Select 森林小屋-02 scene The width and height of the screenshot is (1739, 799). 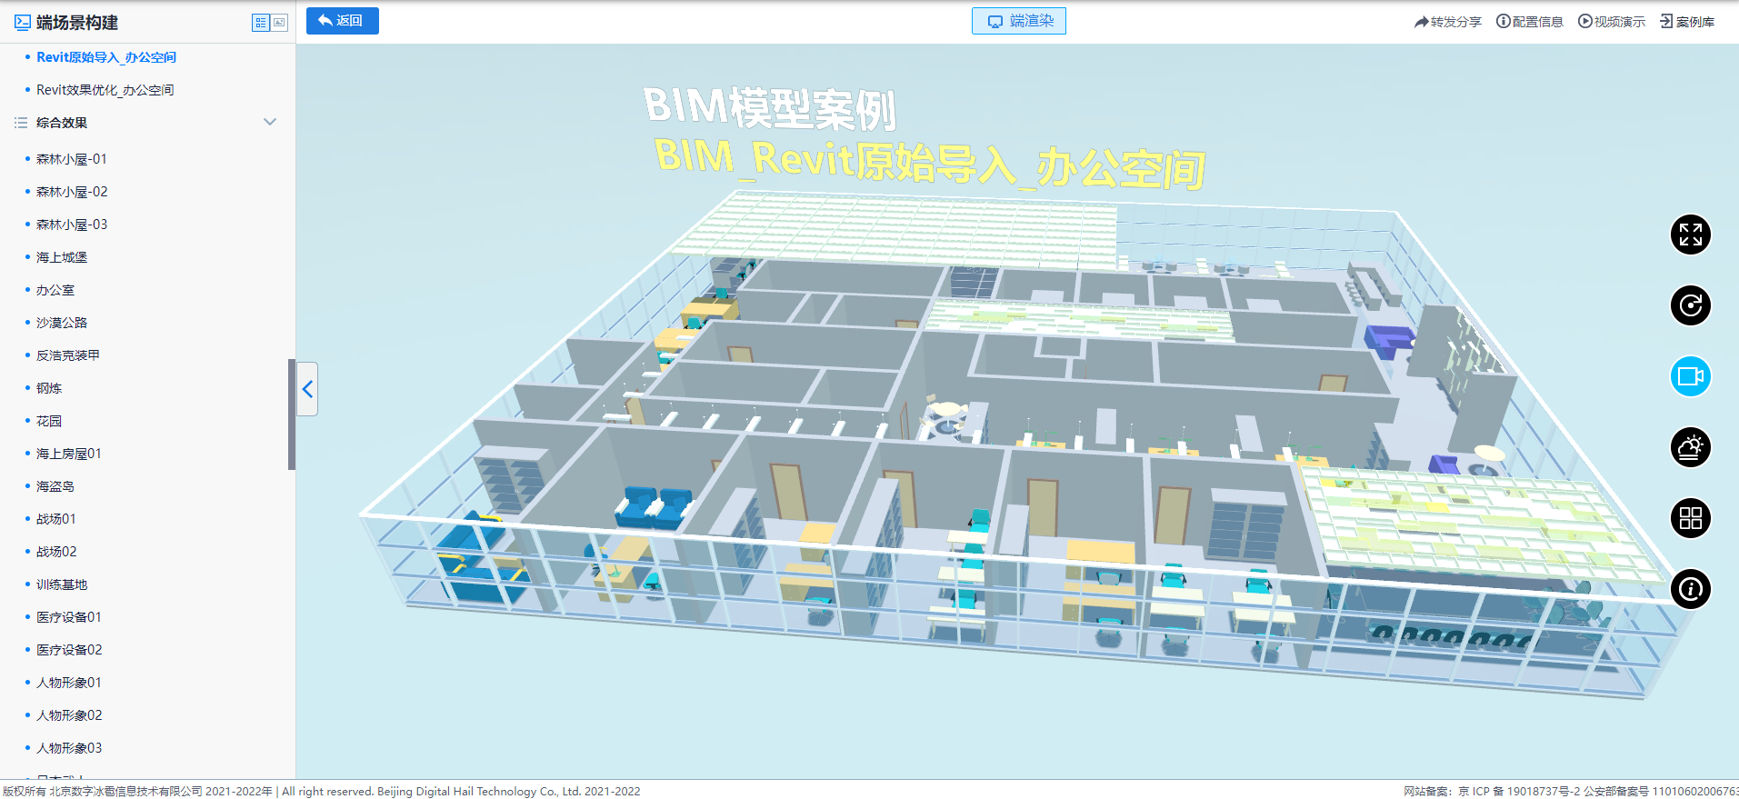pyautogui.click(x=72, y=192)
